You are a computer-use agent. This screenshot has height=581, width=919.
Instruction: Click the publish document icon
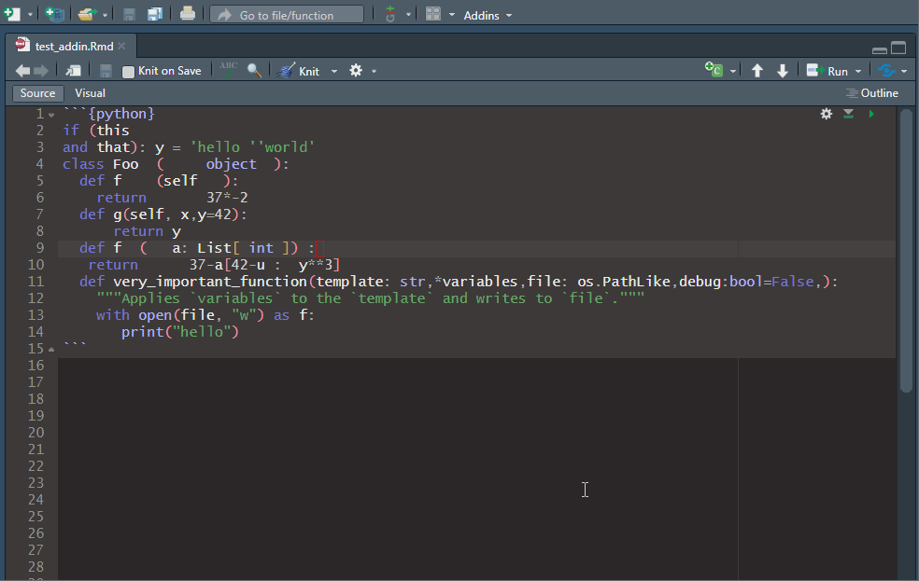click(x=886, y=71)
